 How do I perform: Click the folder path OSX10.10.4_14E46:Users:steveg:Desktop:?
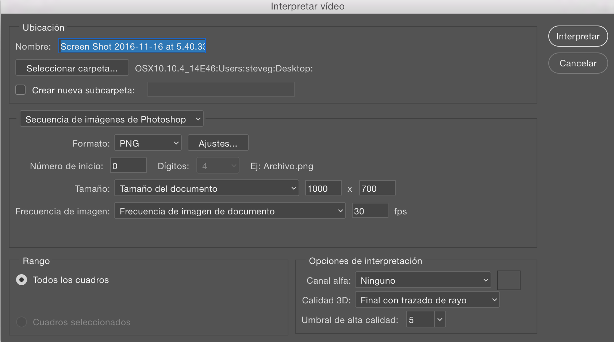pos(224,68)
